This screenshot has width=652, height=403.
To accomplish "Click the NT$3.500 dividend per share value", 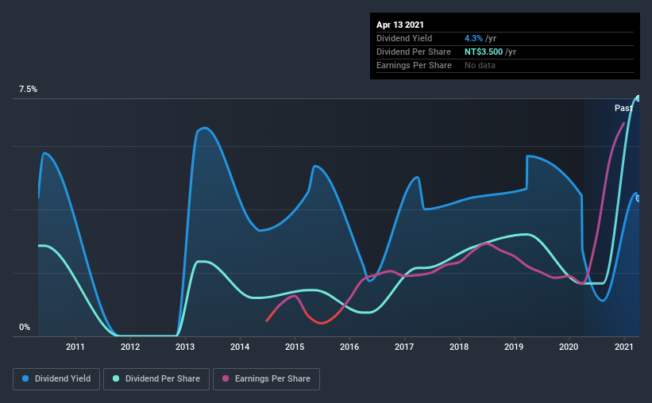I will 484,52.
